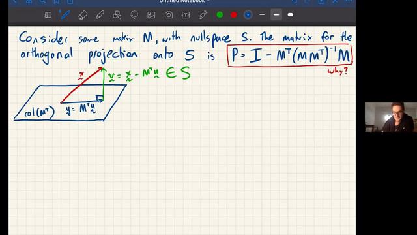Choose the medium stroke width

(x=276, y=14)
